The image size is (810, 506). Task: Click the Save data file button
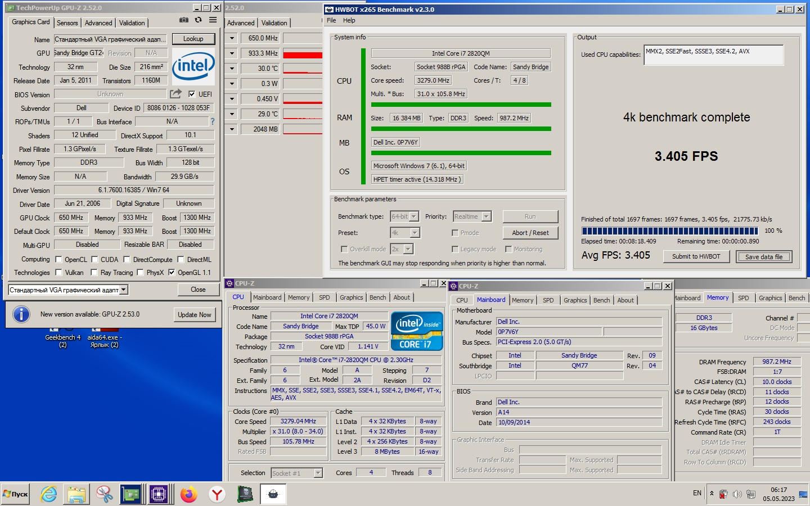[764, 256]
